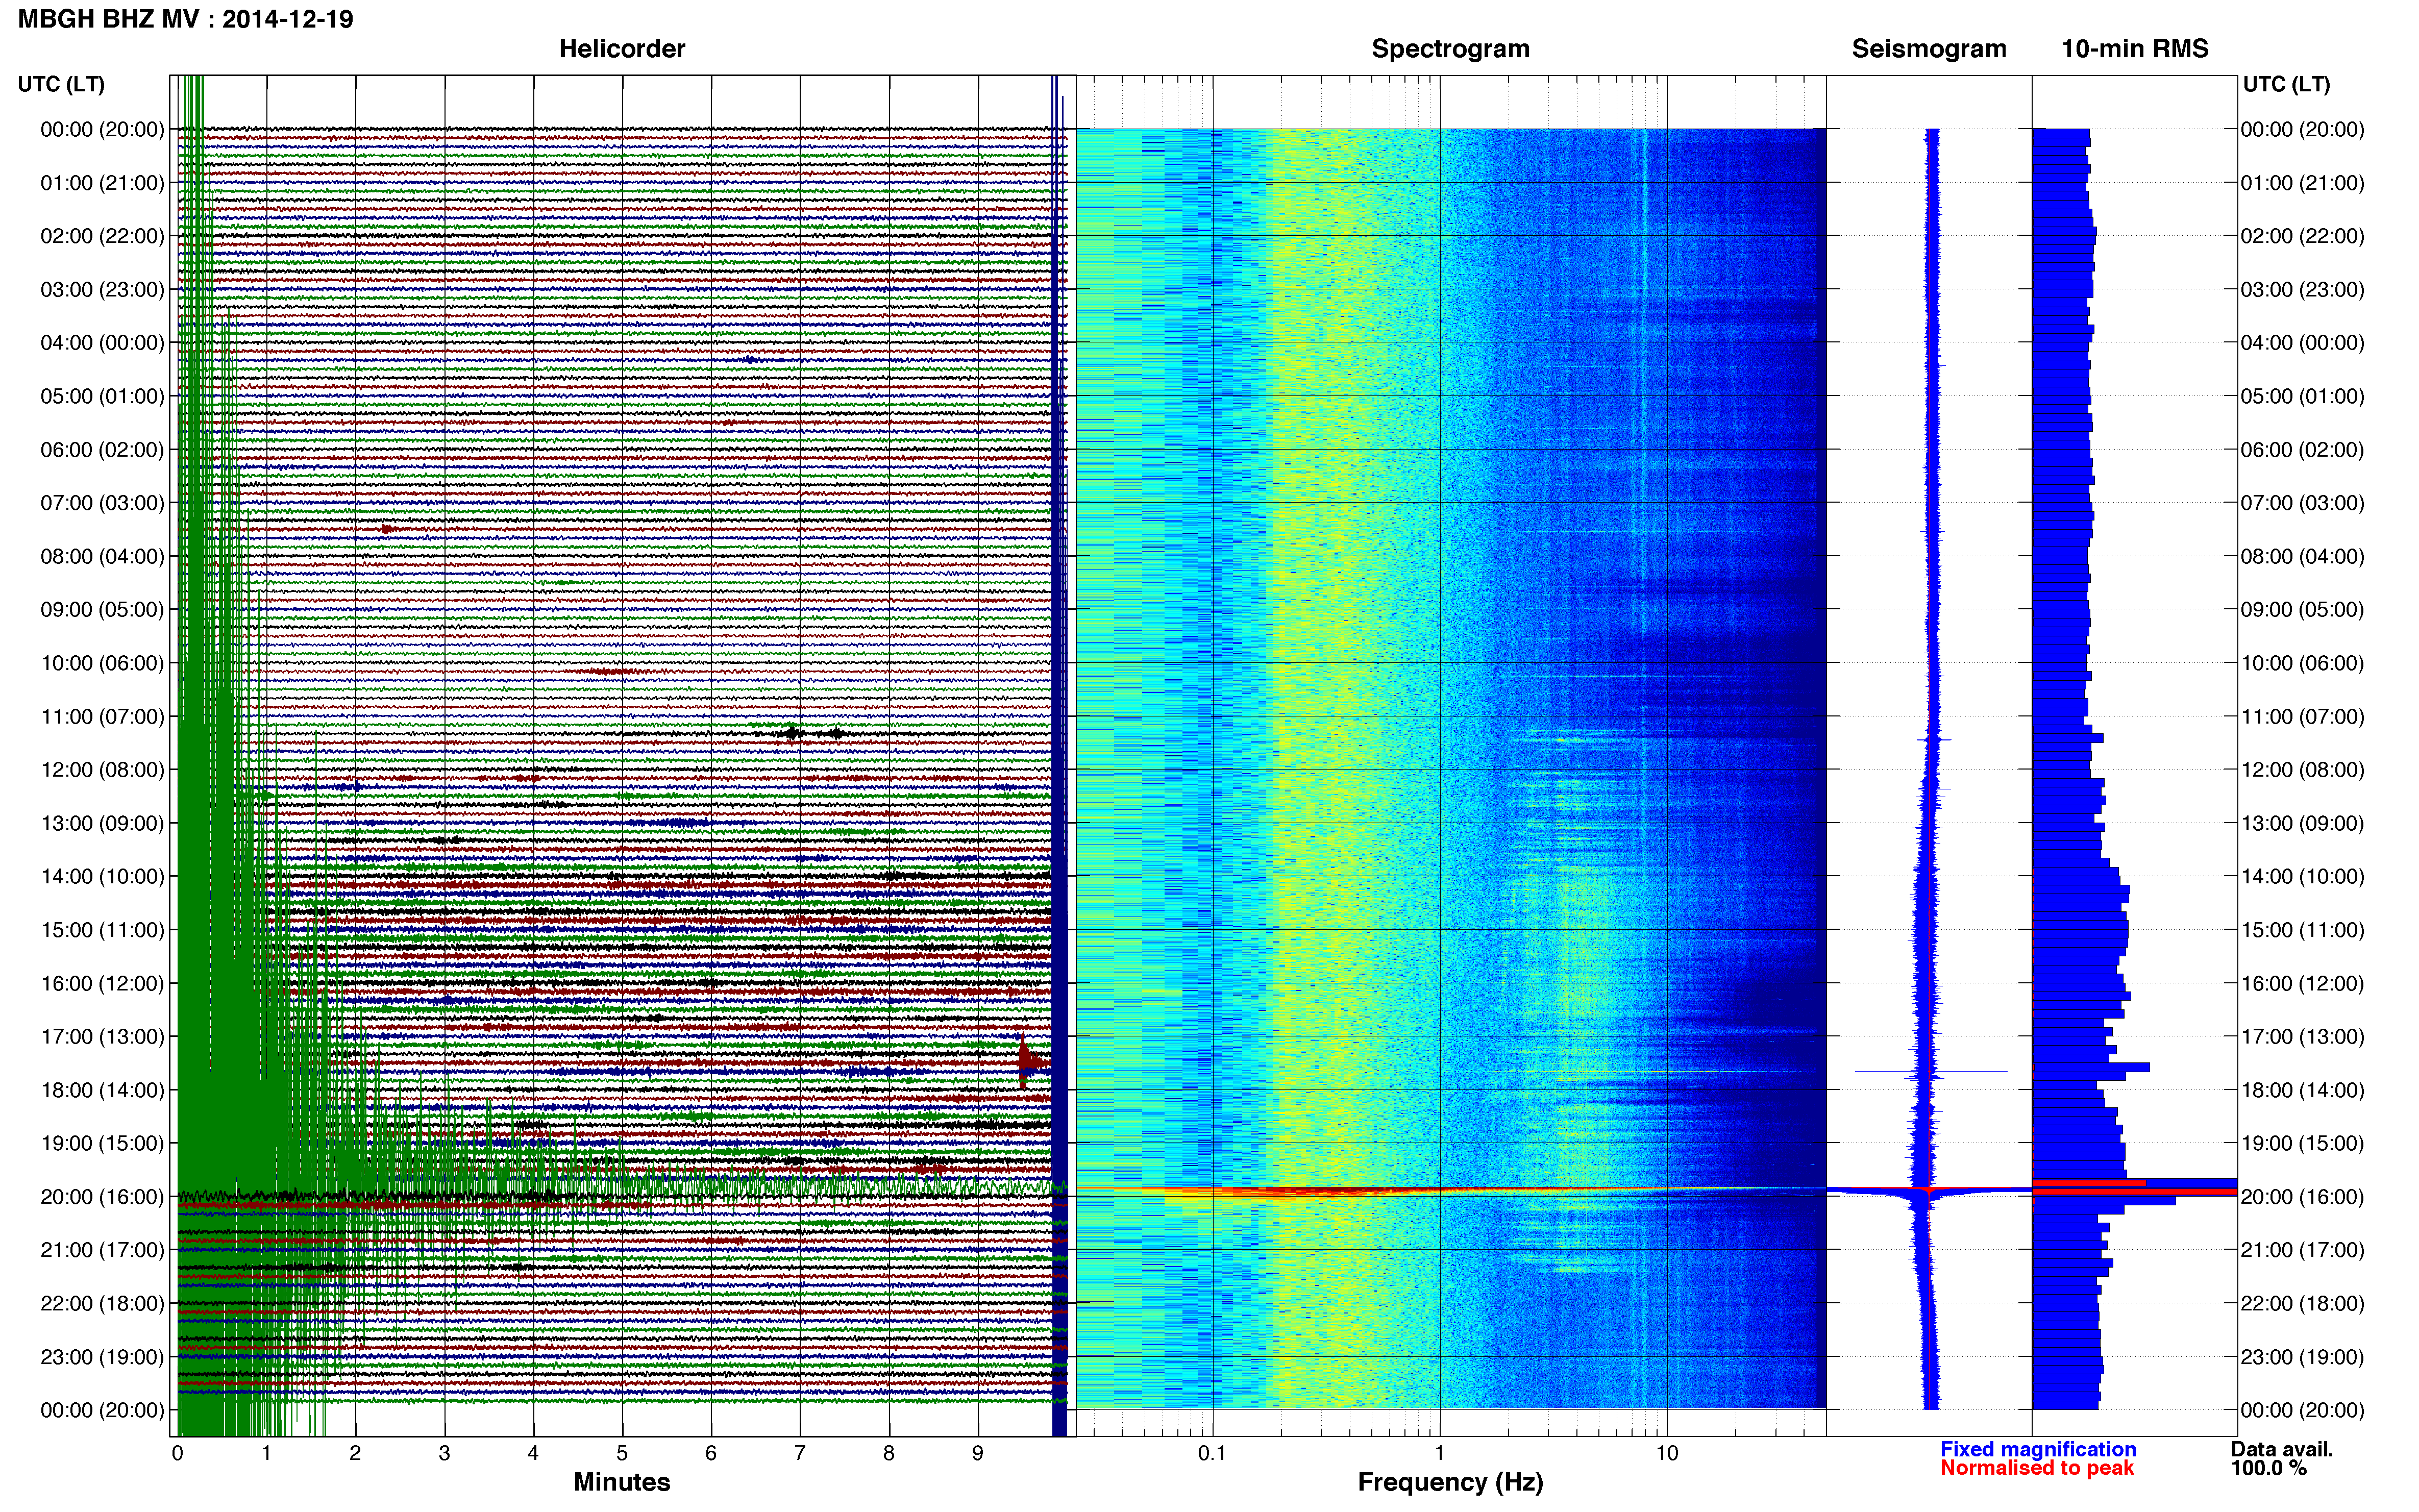The image size is (2419, 1512).
Task: Click the Helicorder time label "01:00 (21:00)"
Action: click(102, 183)
